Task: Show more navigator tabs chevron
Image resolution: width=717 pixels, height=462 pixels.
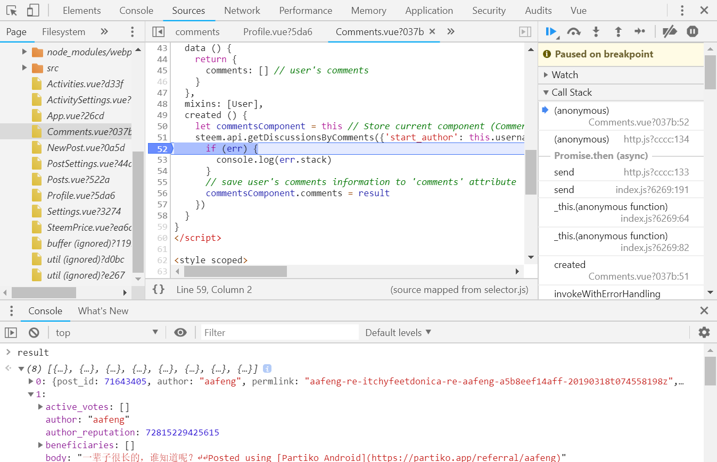Action: point(104,32)
